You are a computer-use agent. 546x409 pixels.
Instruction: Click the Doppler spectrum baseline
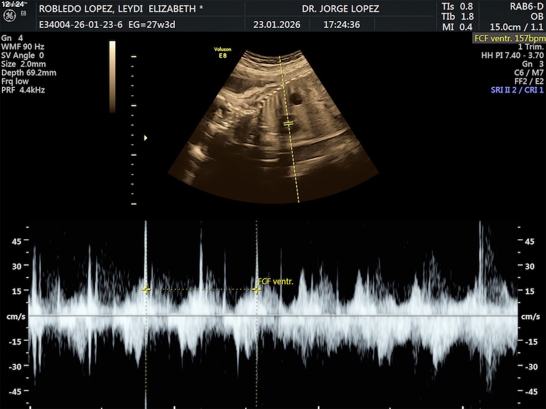(273, 316)
